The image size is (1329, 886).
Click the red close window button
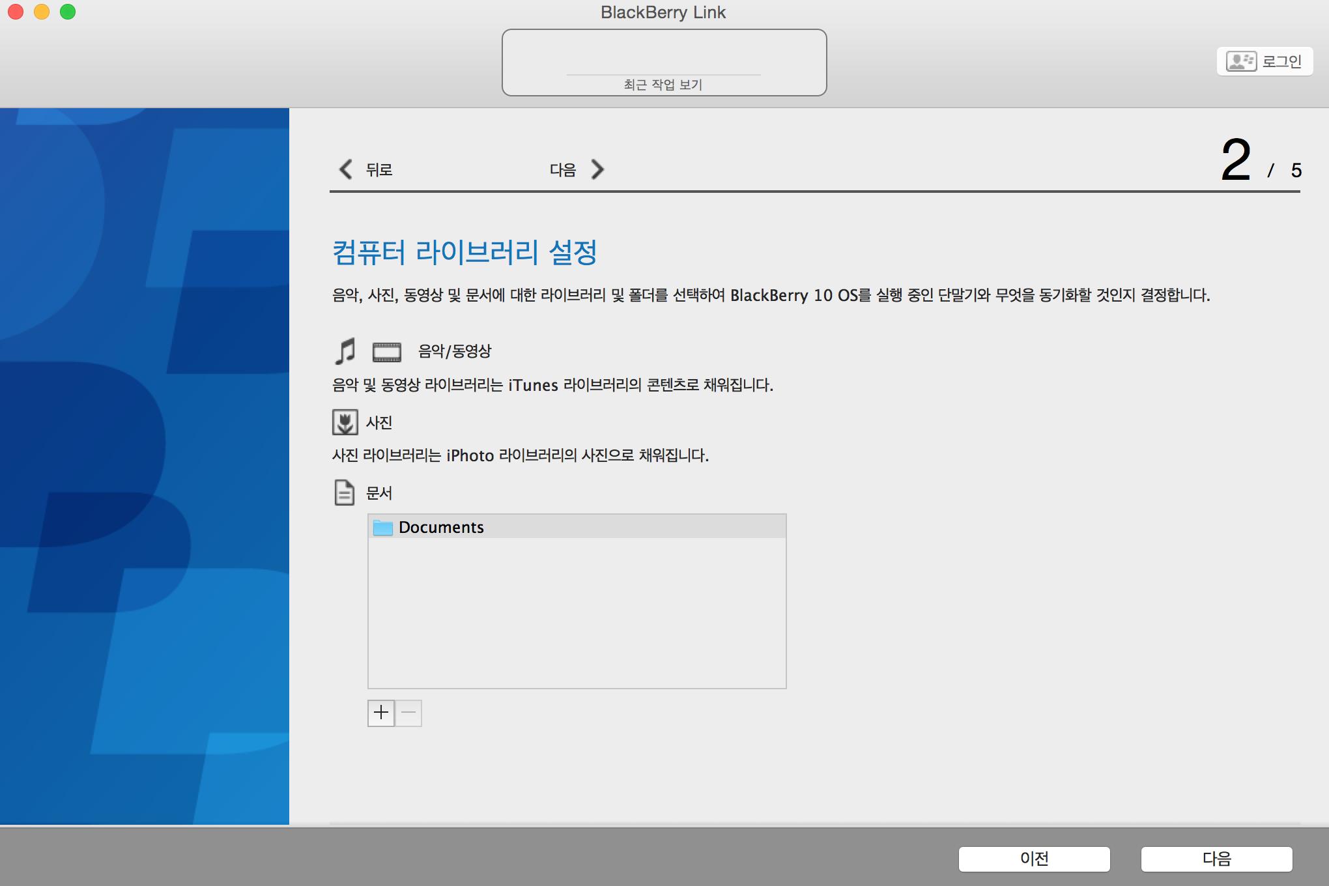[16, 12]
